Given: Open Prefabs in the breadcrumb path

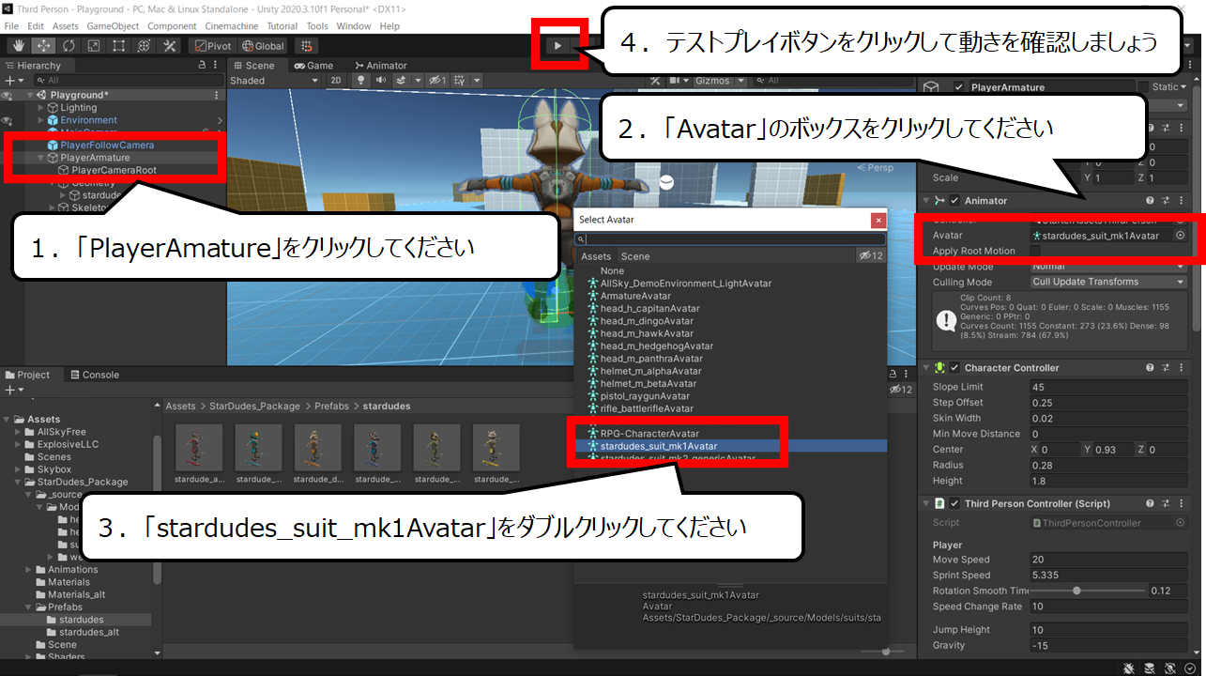Looking at the screenshot, I should pos(331,407).
